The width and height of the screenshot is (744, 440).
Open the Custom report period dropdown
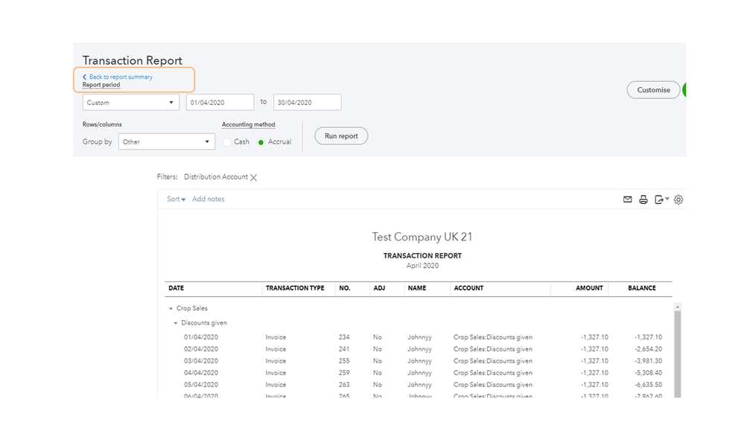[130, 103]
